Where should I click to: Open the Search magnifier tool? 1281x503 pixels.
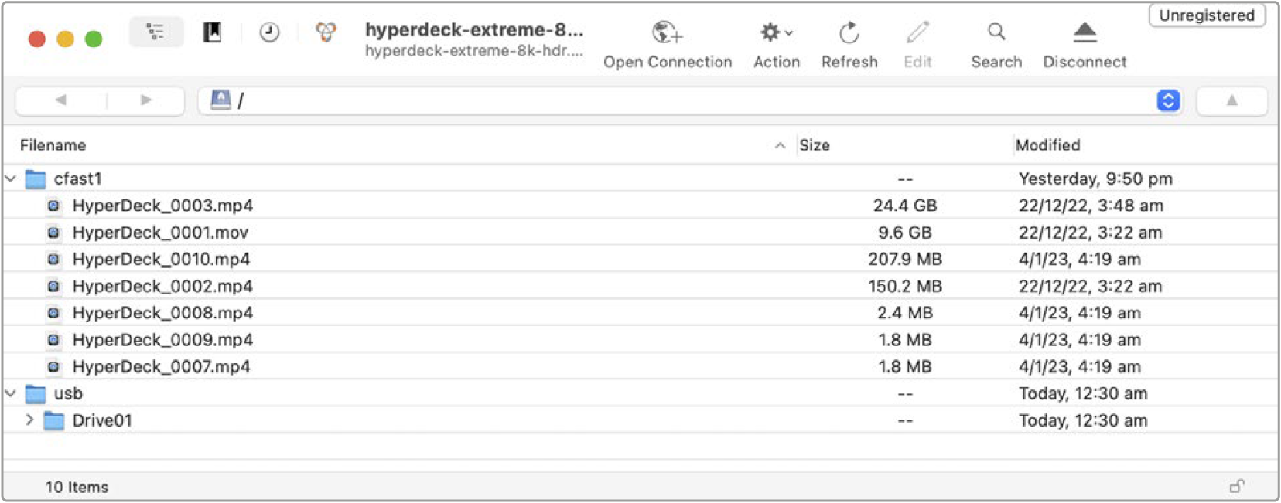coord(996,32)
